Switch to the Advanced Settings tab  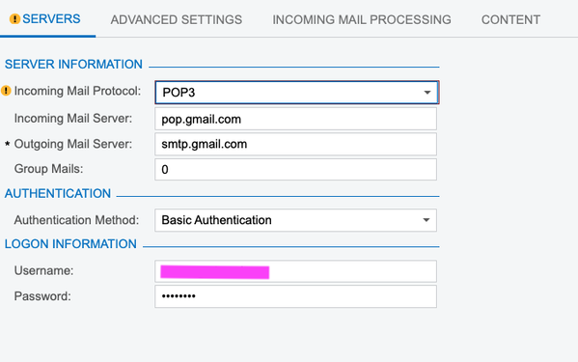pos(177,19)
